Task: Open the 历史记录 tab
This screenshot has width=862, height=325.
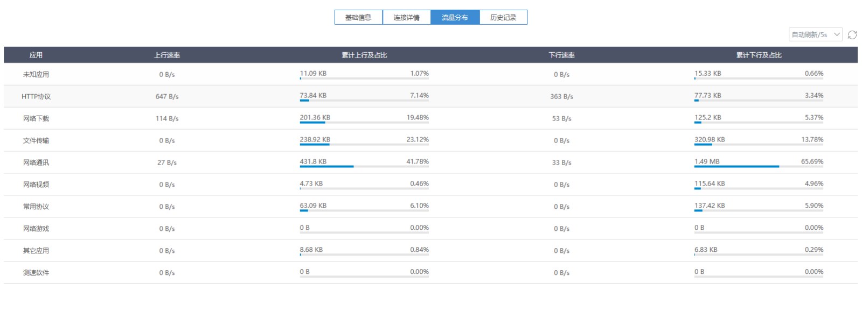Action: (503, 18)
